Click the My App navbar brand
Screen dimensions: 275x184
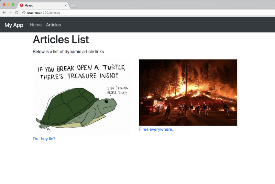click(14, 25)
